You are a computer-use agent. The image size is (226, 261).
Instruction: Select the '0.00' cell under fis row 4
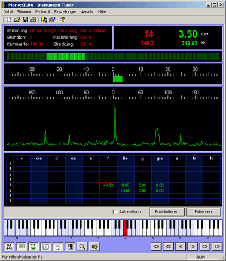pos(126,185)
